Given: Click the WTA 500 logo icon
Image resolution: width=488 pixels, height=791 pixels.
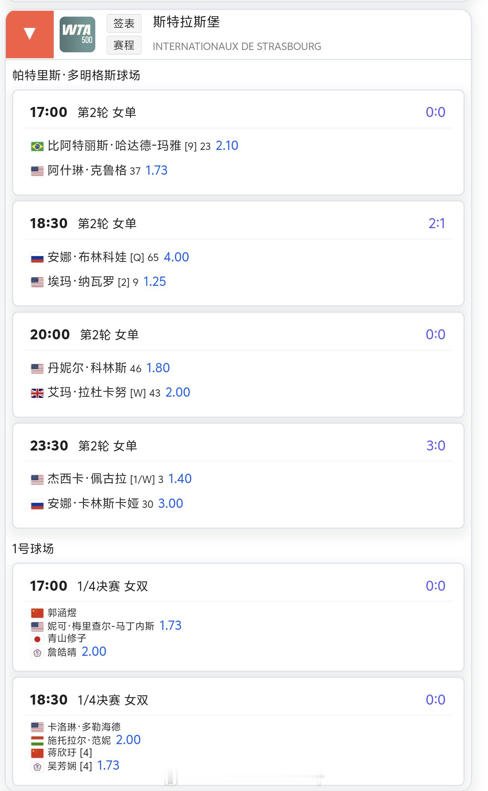Looking at the screenshot, I should 77,34.
